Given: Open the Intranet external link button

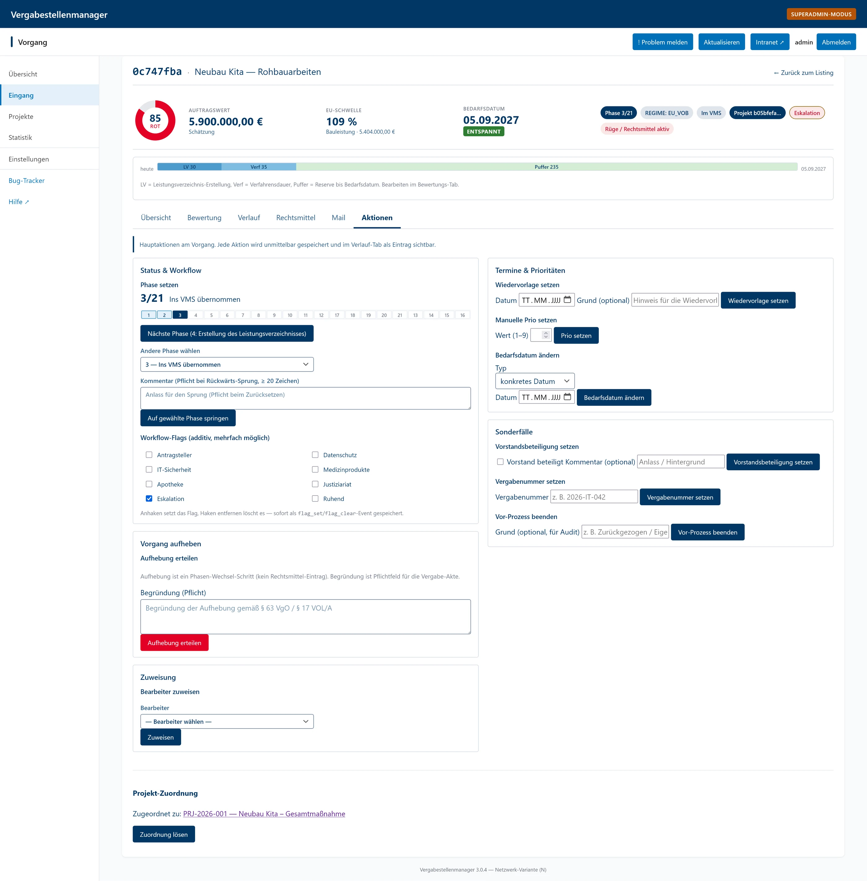Looking at the screenshot, I should 769,42.
